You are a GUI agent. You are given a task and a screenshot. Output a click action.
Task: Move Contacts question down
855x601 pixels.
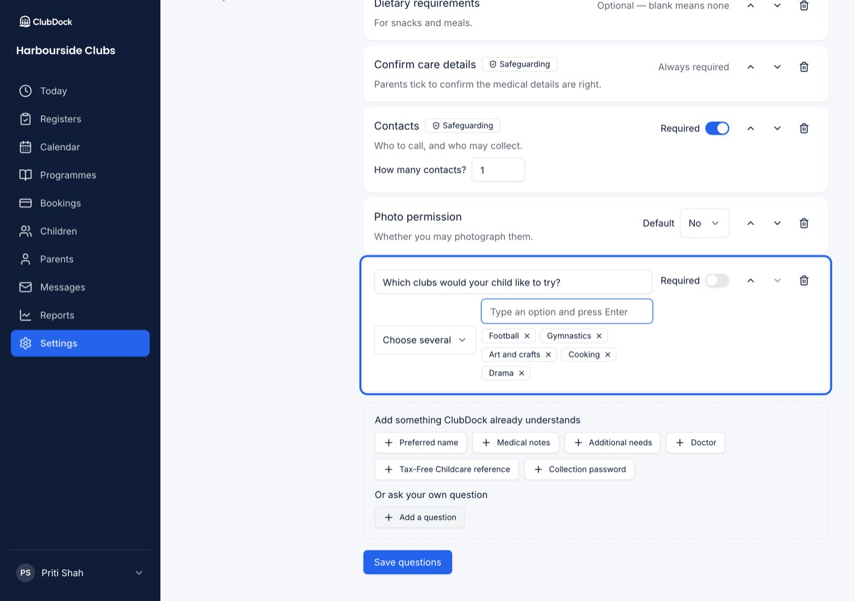(777, 128)
